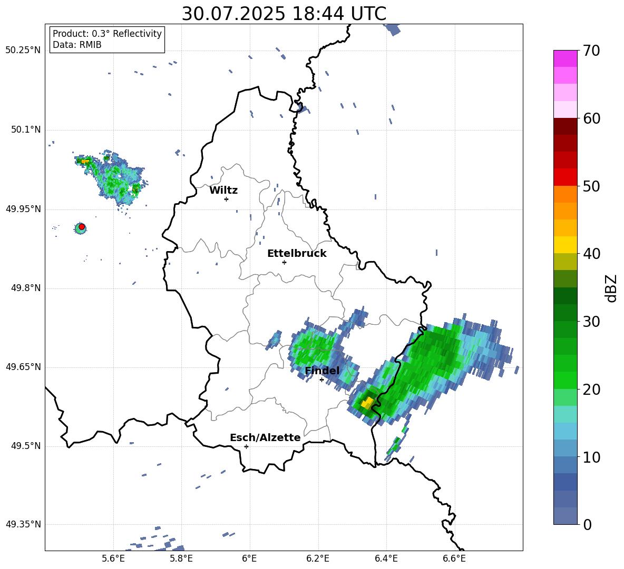Click the yellow high-reflectivity core near Findel
The height and width of the screenshot is (569, 624).
coord(368,403)
